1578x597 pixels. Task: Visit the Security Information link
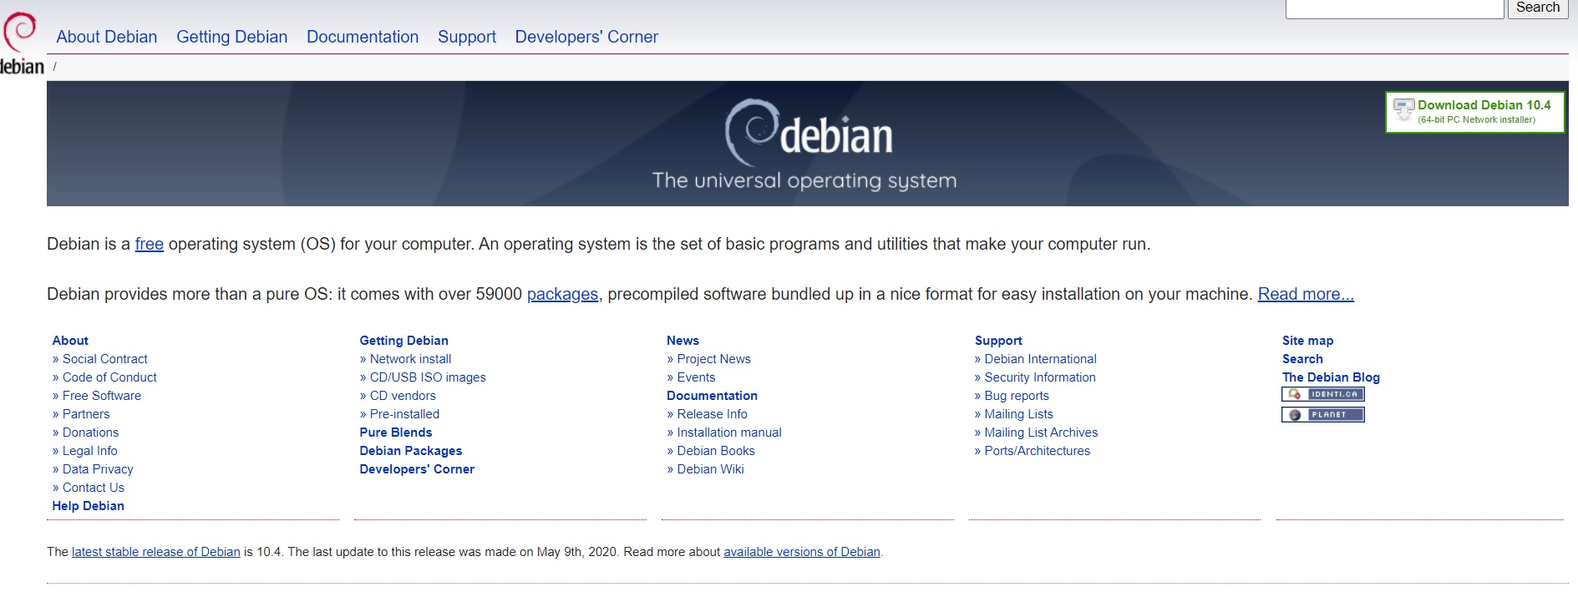click(x=1039, y=377)
